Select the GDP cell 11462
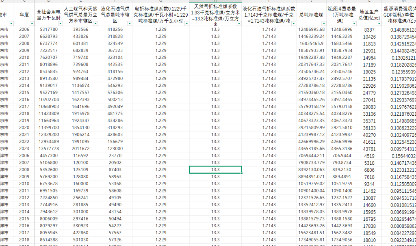The height and width of the screenshot is (246, 416). (369, 191)
